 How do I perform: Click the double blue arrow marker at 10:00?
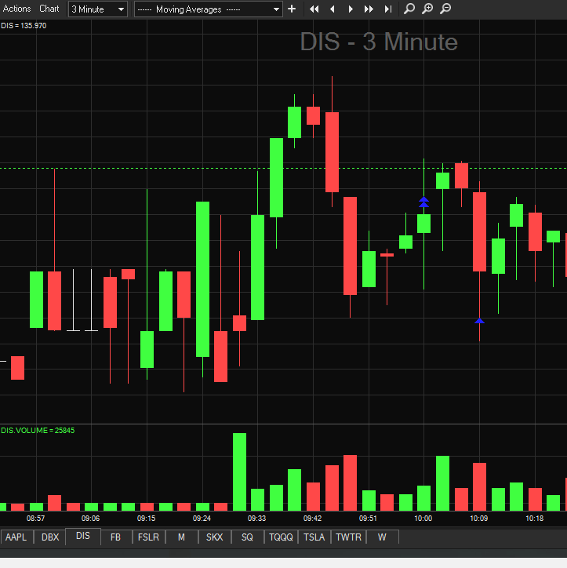[x=423, y=202]
